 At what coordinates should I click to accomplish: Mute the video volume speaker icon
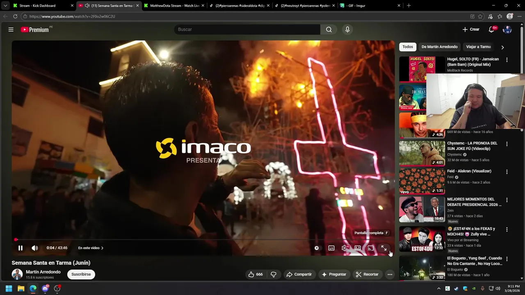pos(35,248)
